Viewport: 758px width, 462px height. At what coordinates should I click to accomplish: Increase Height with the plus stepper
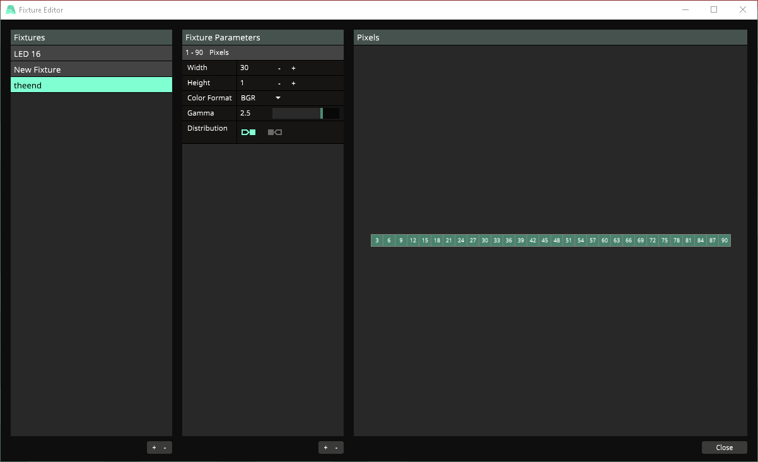click(x=293, y=83)
